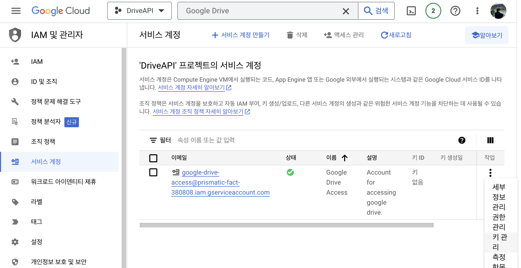The width and height of the screenshot is (521, 268).
Task: Click the tag icon beside 라벨
Action: (15, 202)
